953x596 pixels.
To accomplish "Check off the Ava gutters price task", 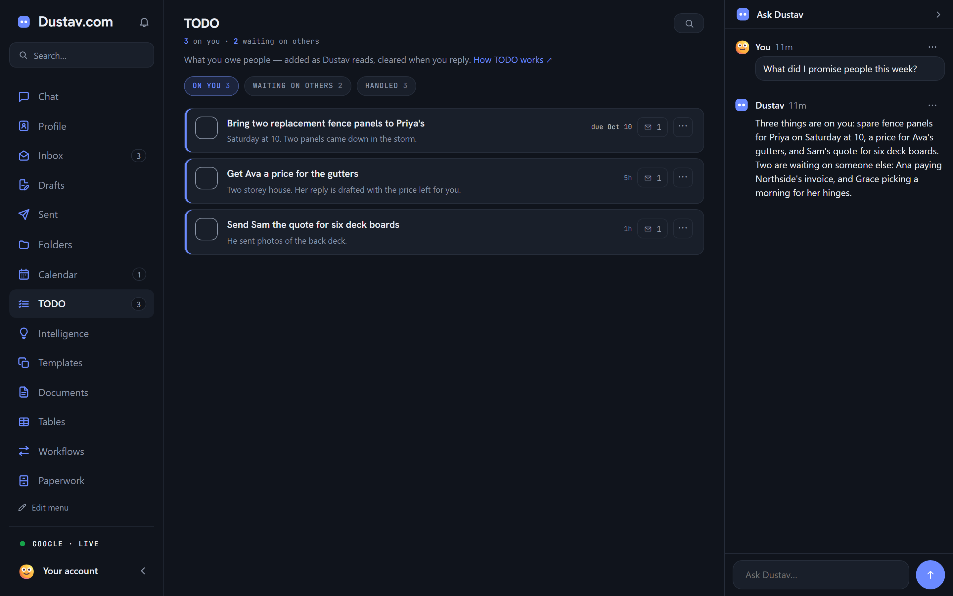I will tap(206, 178).
